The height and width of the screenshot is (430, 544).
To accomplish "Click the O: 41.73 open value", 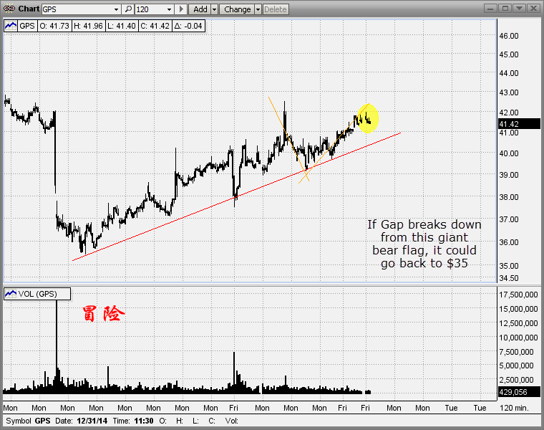I will point(54,26).
